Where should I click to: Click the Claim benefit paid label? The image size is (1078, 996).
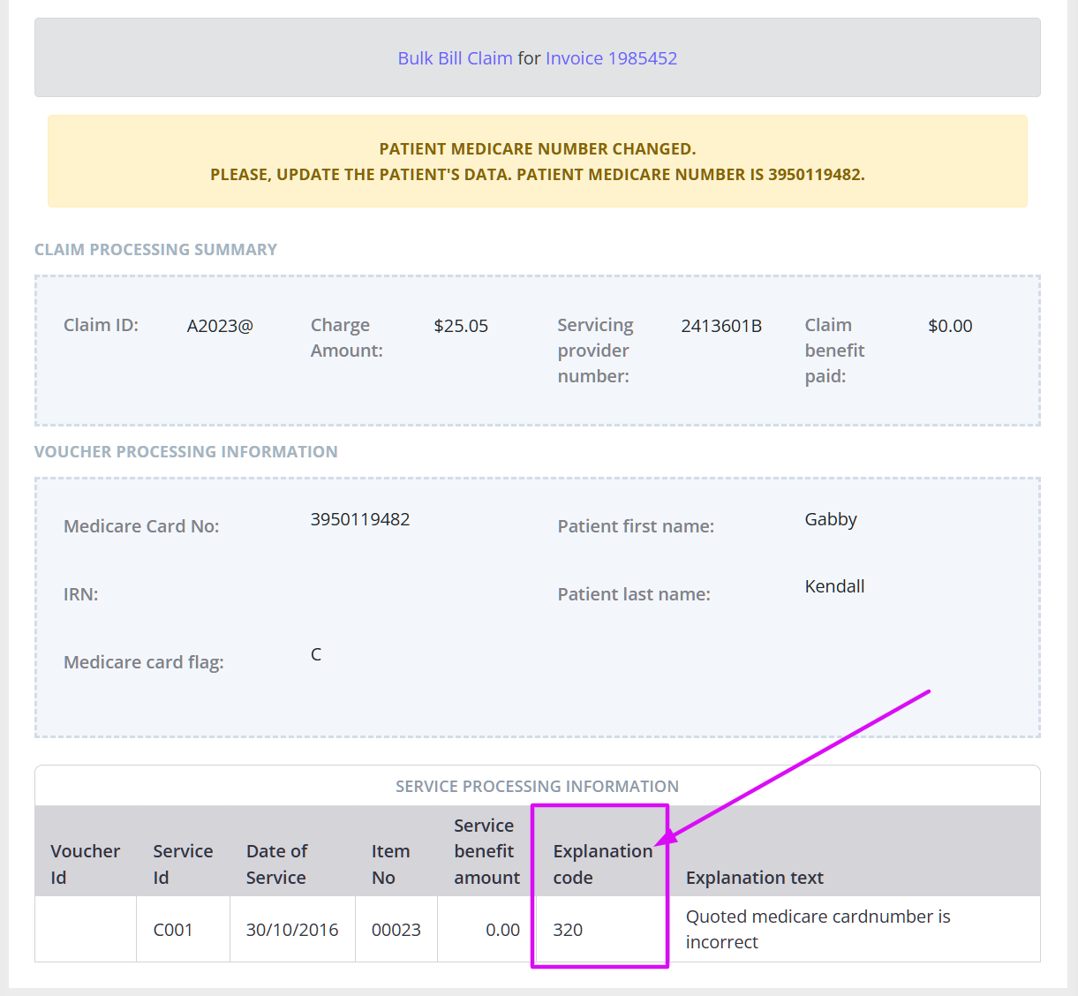point(834,351)
